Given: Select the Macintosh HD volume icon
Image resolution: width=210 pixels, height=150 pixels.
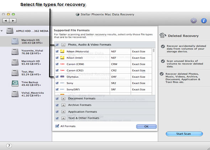Looking at the screenshot, I should pos(15,62).
